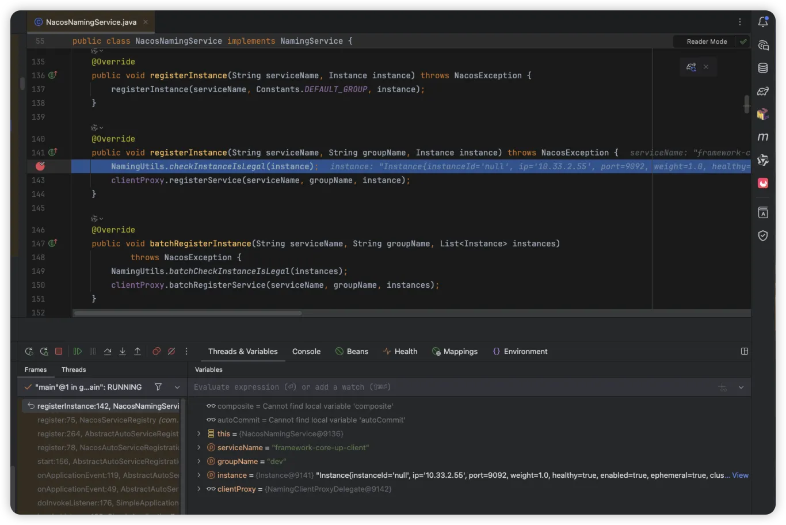
Task: Open the Maven tool window icon
Action: coord(763,137)
